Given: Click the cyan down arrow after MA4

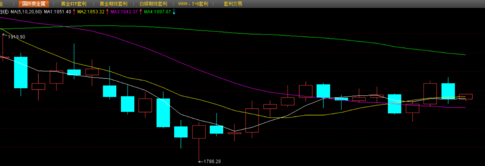Looking at the screenshot, I should click(174, 12).
